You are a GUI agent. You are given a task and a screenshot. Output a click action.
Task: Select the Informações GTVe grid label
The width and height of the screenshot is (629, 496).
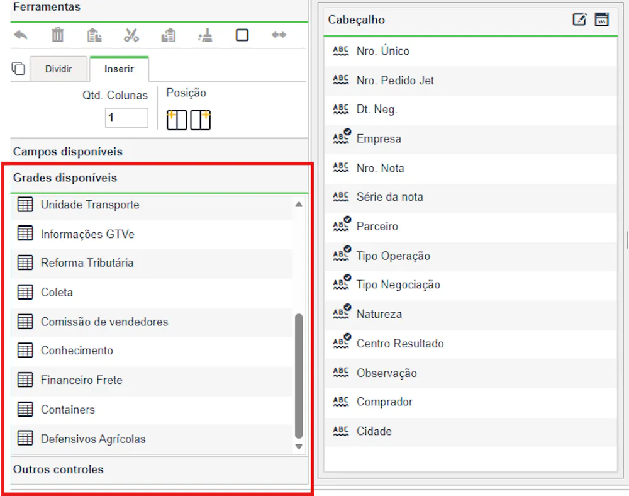(x=87, y=234)
